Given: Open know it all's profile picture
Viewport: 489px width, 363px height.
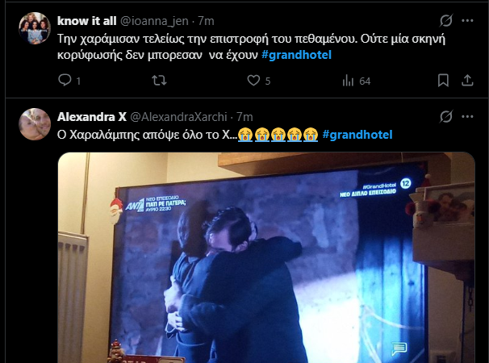Looking at the screenshot, I should pyautogui.click(x=35, y=28).
